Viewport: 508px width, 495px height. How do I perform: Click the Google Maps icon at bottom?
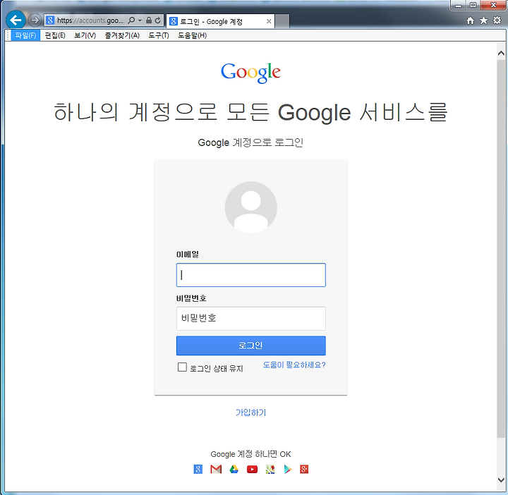coord(270,469)
